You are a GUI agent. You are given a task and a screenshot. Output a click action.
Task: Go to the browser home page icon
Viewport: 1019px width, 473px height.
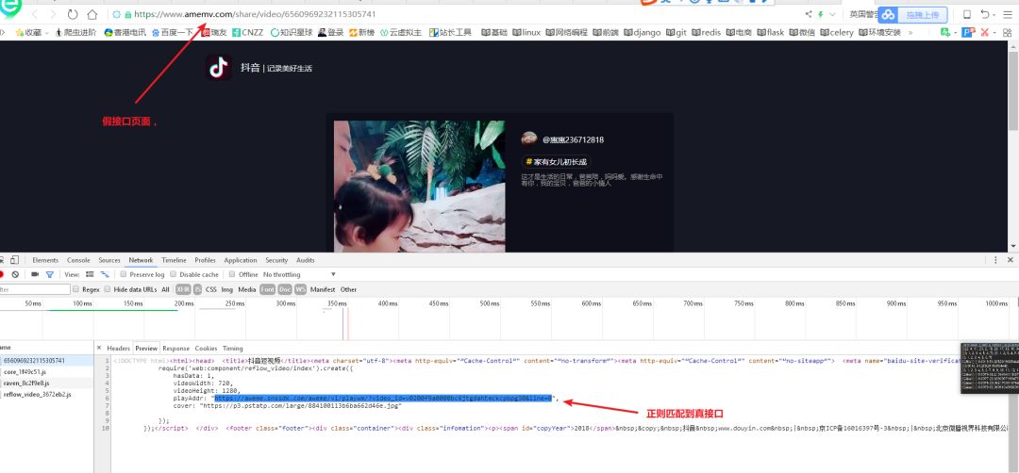[92, 14]
